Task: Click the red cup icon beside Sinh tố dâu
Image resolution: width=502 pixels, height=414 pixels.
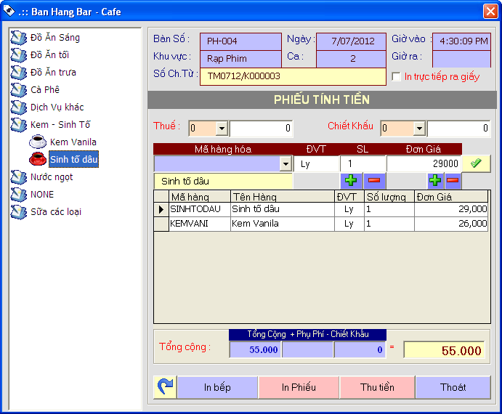Action: pos(38,159)
